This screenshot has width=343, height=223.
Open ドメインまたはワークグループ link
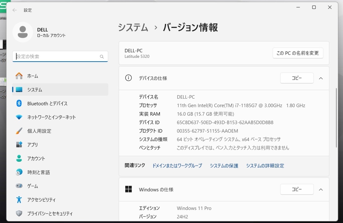tap(177, 166)
